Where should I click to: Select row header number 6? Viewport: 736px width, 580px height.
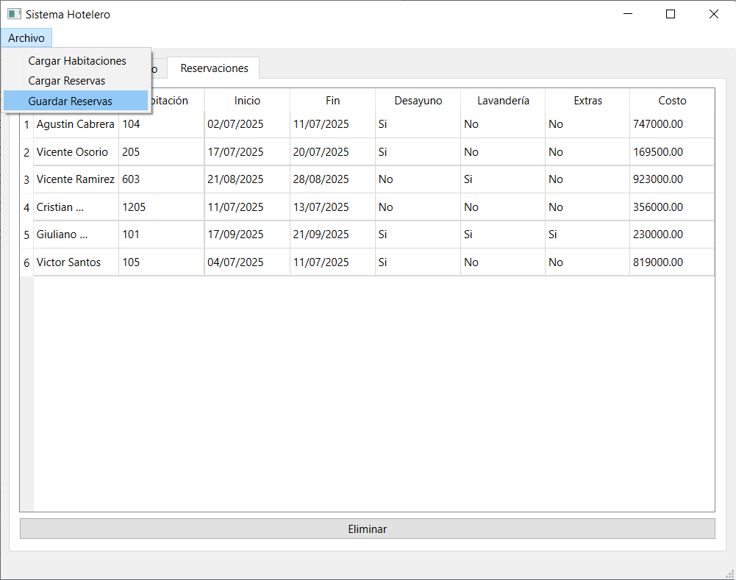pos(26,262)
